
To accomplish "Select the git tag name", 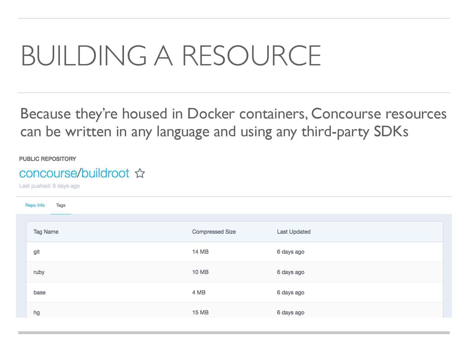I will [x=37, y=252].
